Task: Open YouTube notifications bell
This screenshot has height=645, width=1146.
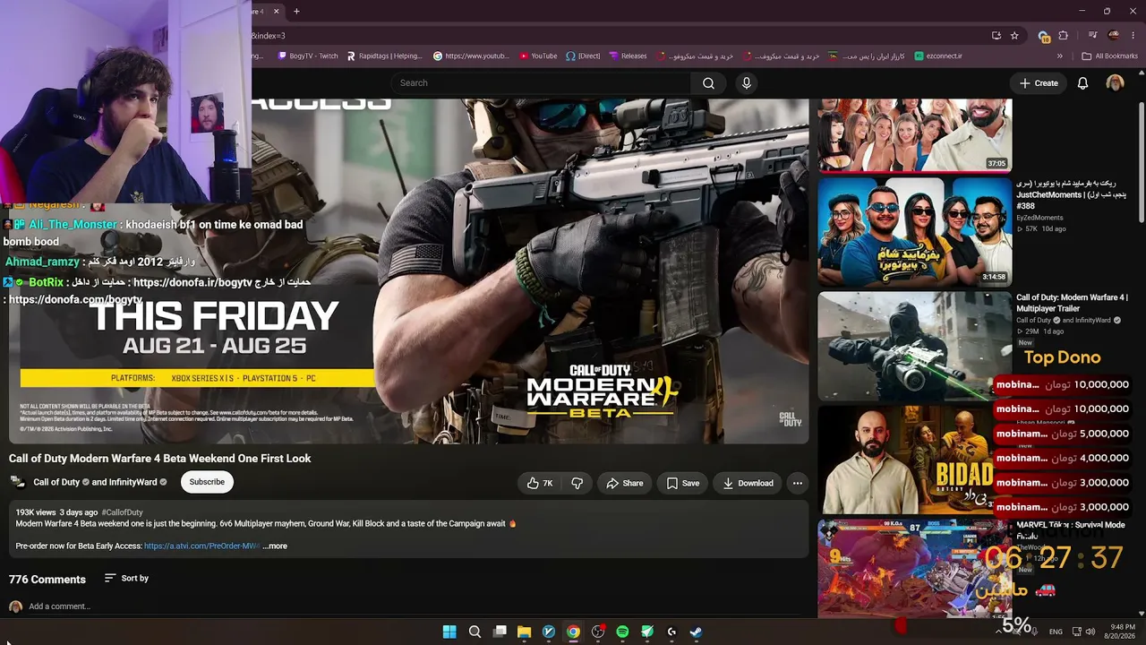Action: click(x=1082, y=83)
